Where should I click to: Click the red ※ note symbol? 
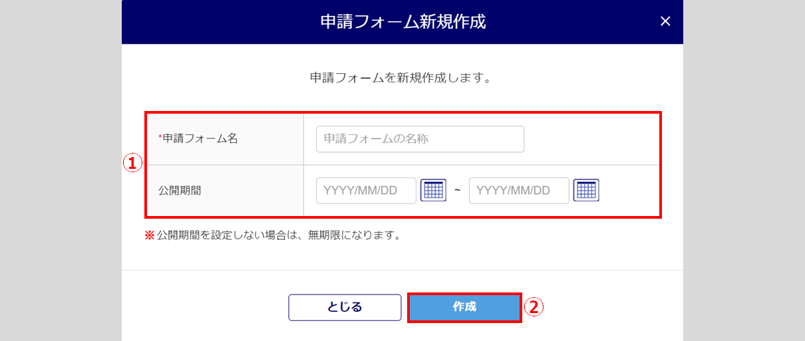click(x=149, y=235)
